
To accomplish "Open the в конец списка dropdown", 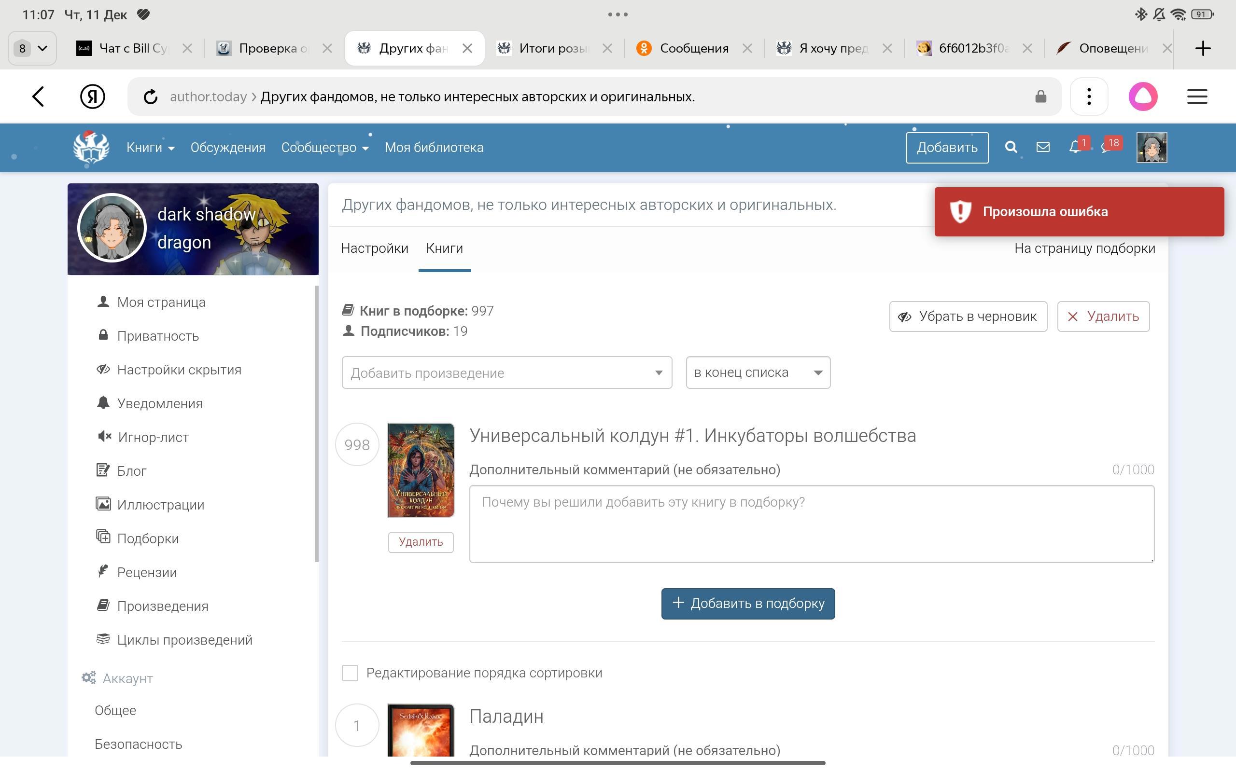I will [758, 372].
